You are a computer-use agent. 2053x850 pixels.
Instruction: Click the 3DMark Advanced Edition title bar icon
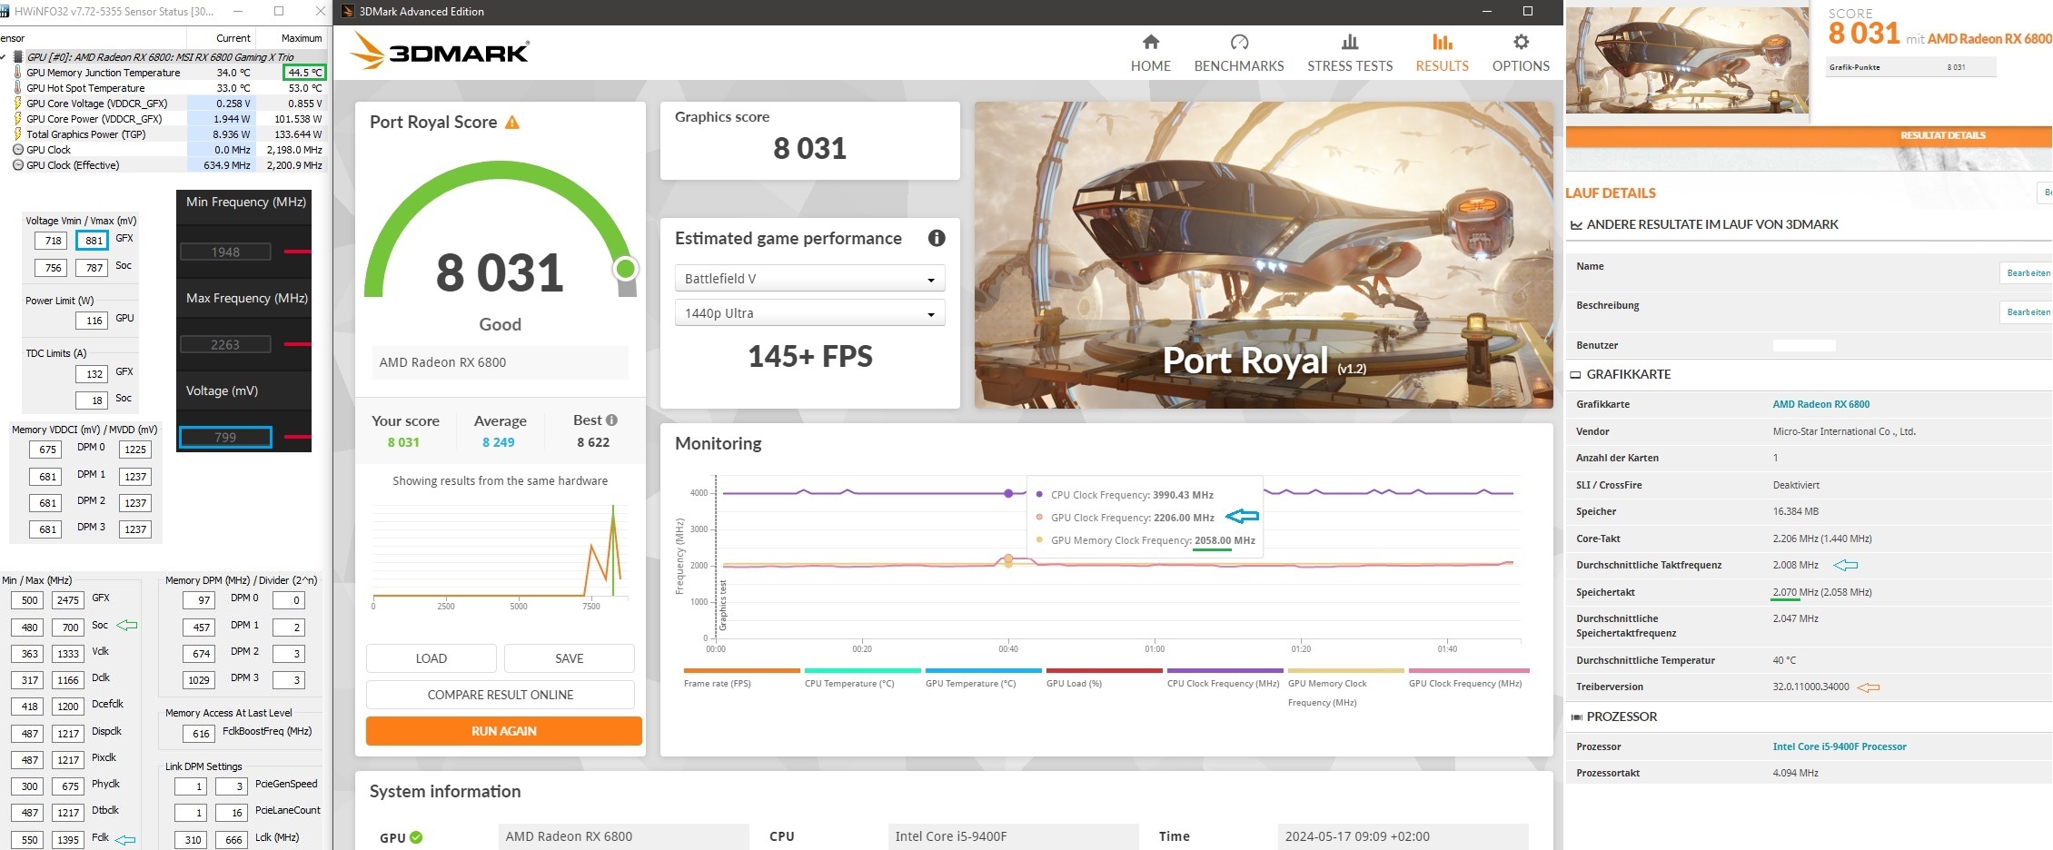[347, 12]
